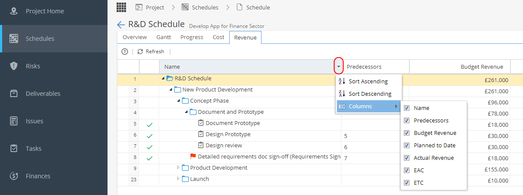This screenshot has width=523, height=195.
Task: Switch to the Gantt tab
Action: 163,37
